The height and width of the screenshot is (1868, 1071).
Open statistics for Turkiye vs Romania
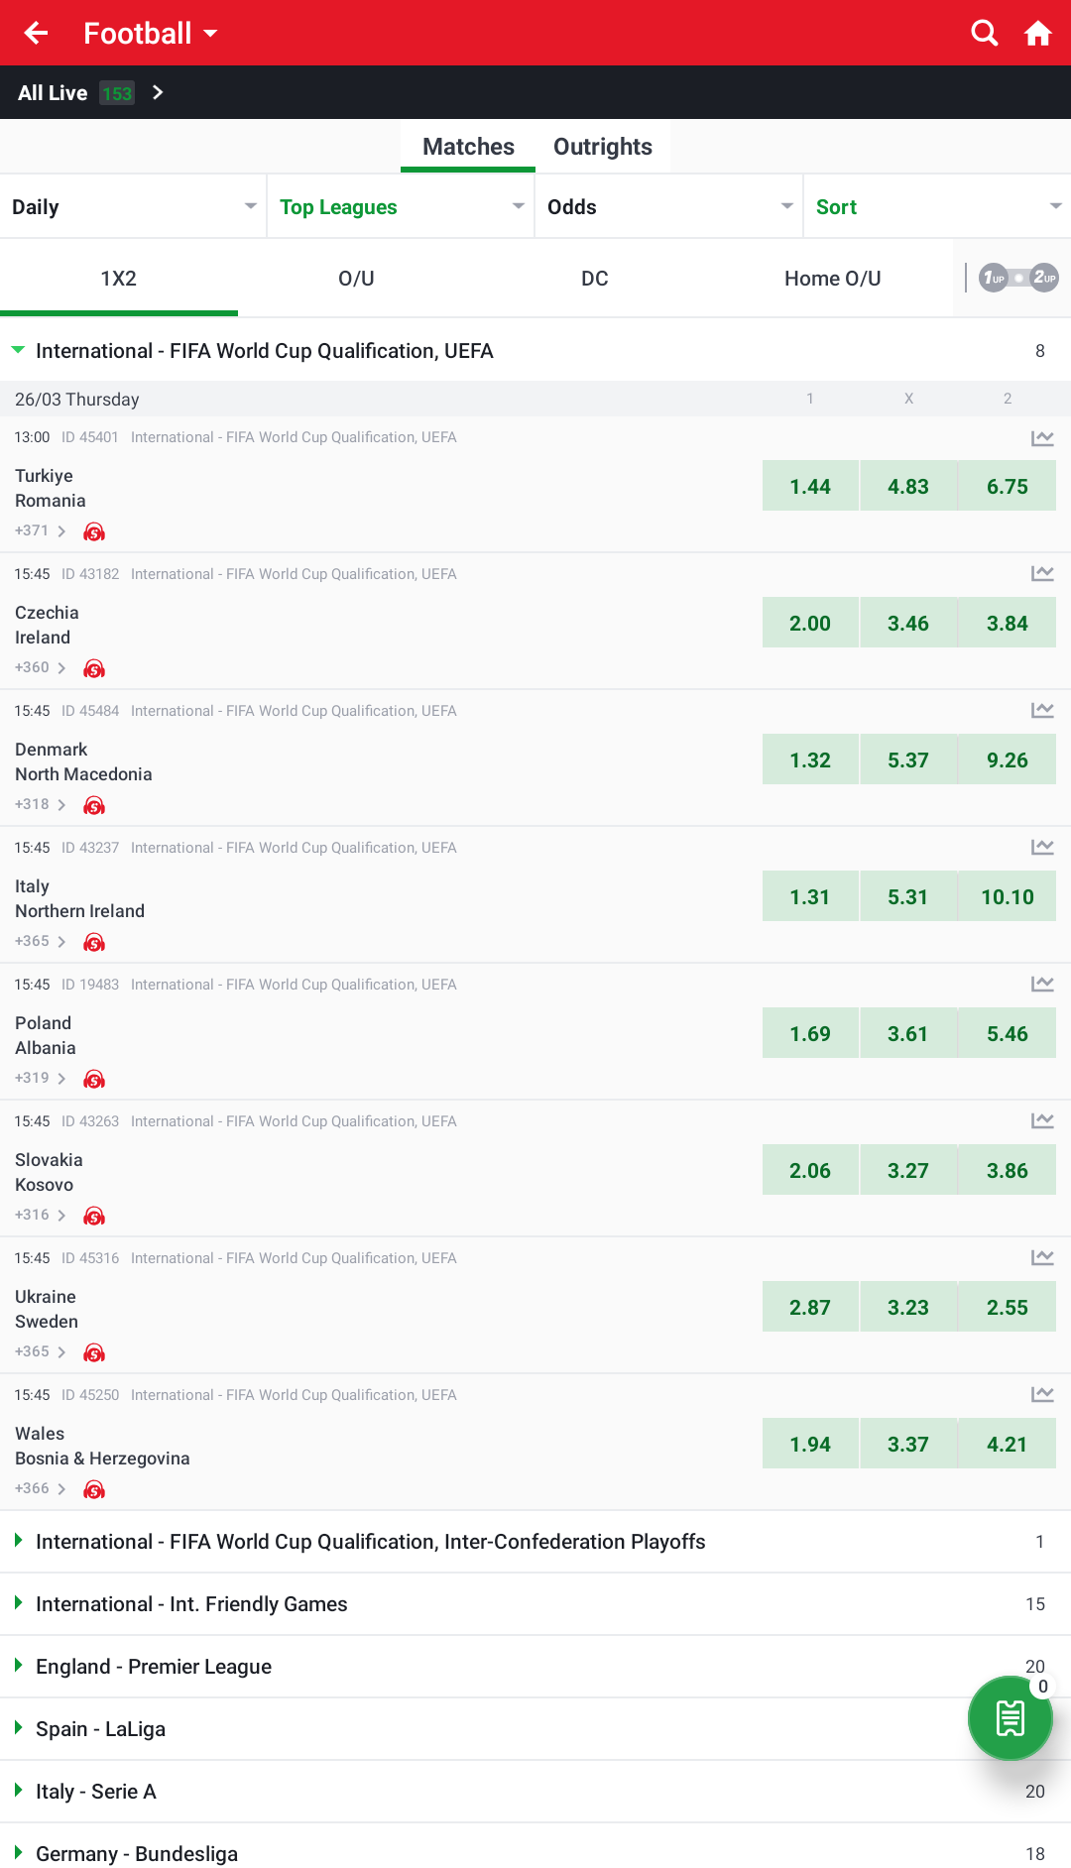click(x=1042, y=438)
